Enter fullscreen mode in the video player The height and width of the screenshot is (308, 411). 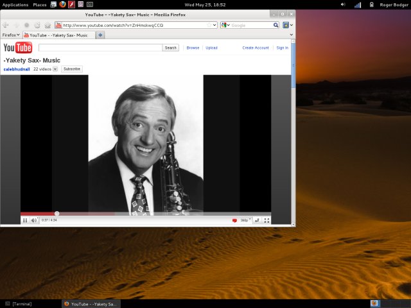267,220
